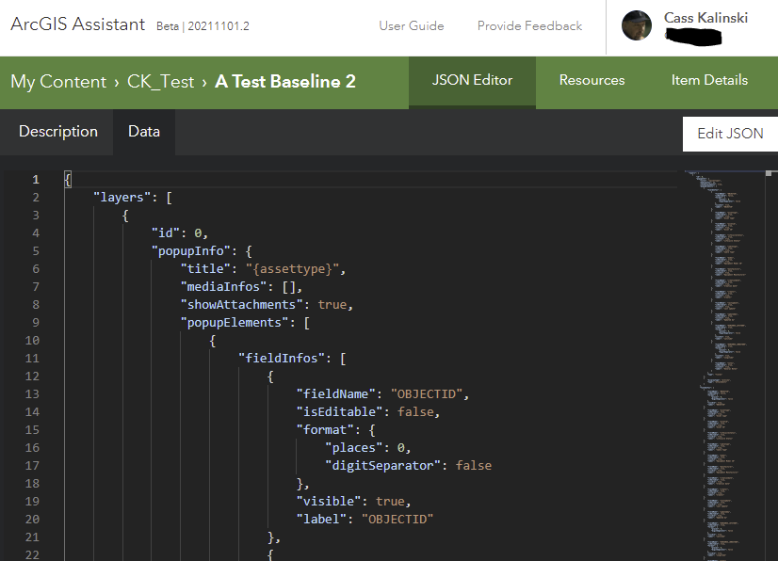Click the Beta version number text
This screenshot has width=778, height=561.
203,26
